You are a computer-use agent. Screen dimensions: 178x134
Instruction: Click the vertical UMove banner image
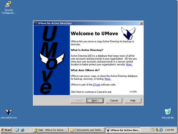point(52,60)
